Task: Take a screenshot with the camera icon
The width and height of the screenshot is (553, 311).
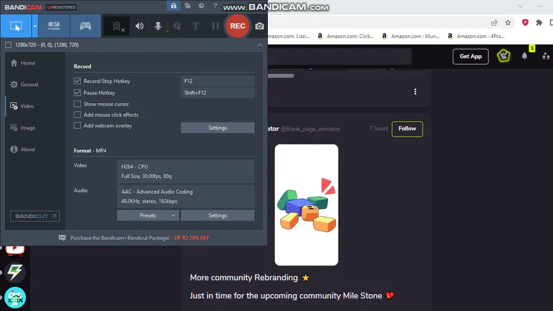Action: (259, 26)
